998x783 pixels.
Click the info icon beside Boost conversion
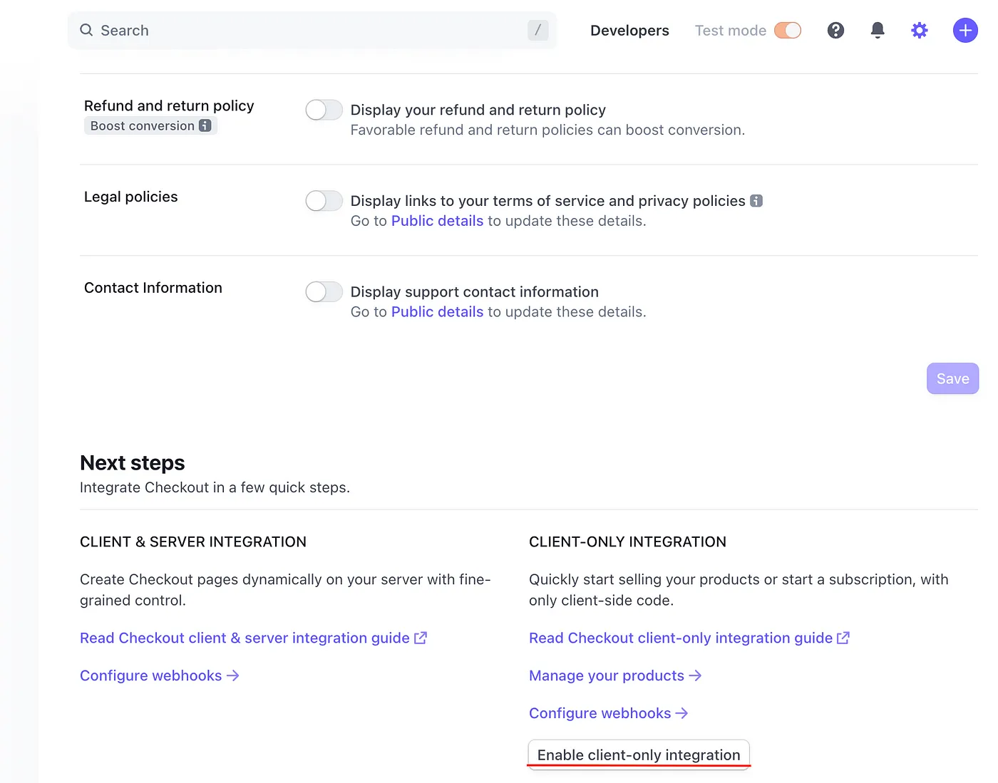(205, 126)
